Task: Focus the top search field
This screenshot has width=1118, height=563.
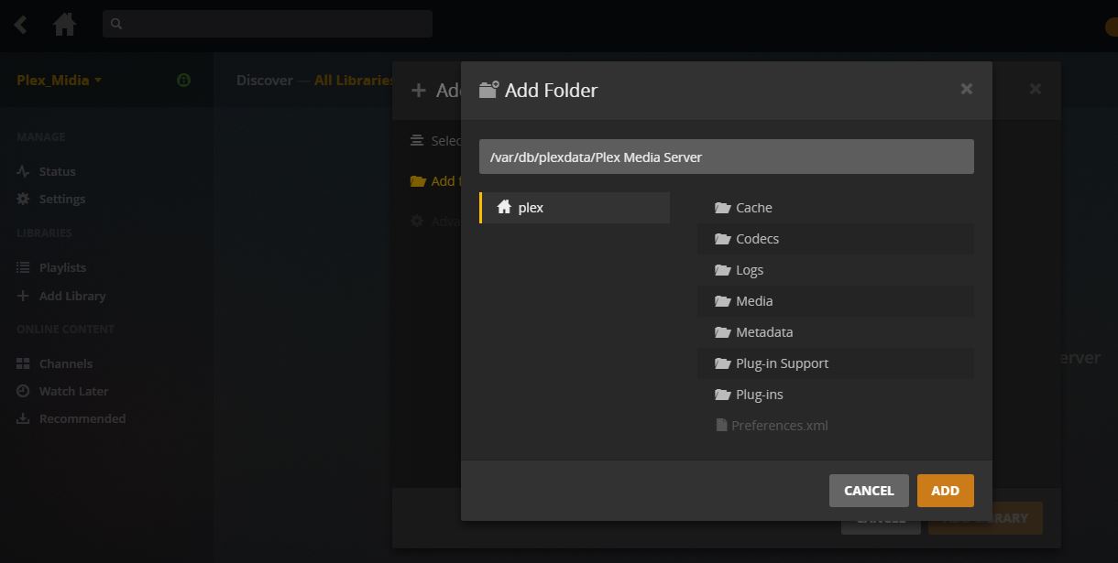Action: [x=268, y=25]
